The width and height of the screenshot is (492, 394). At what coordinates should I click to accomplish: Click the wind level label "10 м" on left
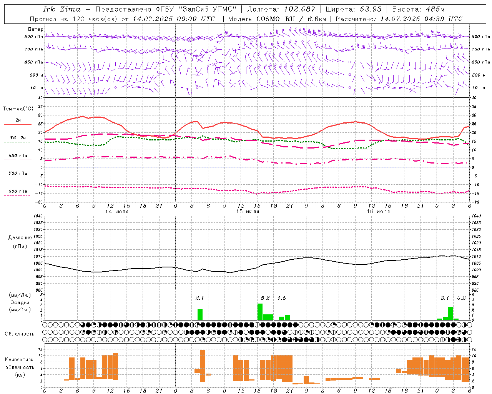37,88
